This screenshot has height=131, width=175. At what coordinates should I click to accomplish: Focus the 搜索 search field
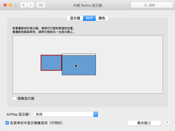point(150,5)
